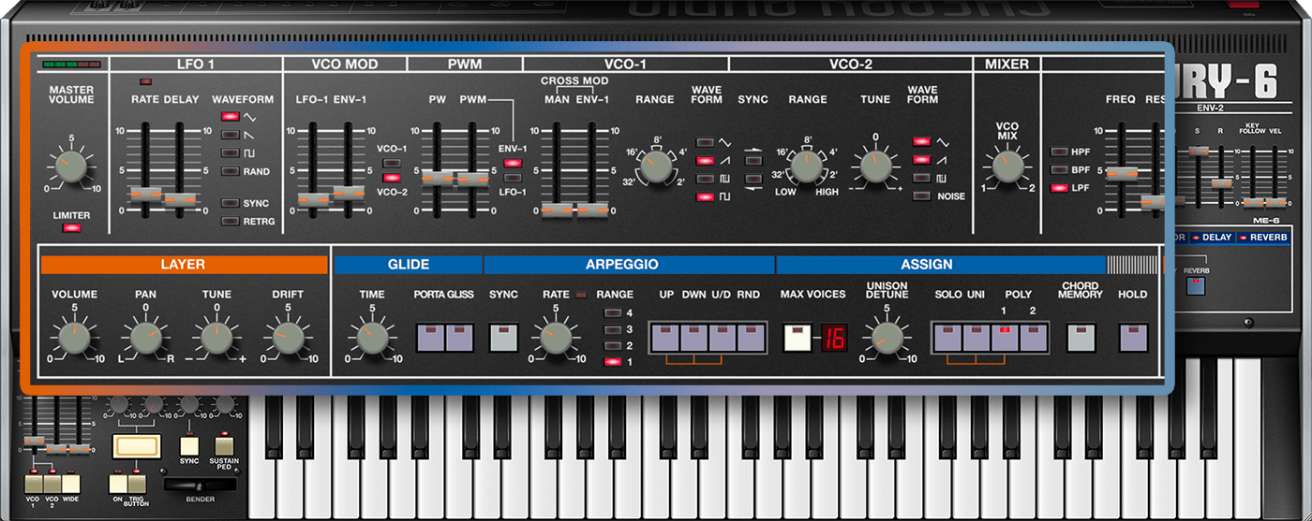Select the LFO 1 sine waveform button

[231, 117]
